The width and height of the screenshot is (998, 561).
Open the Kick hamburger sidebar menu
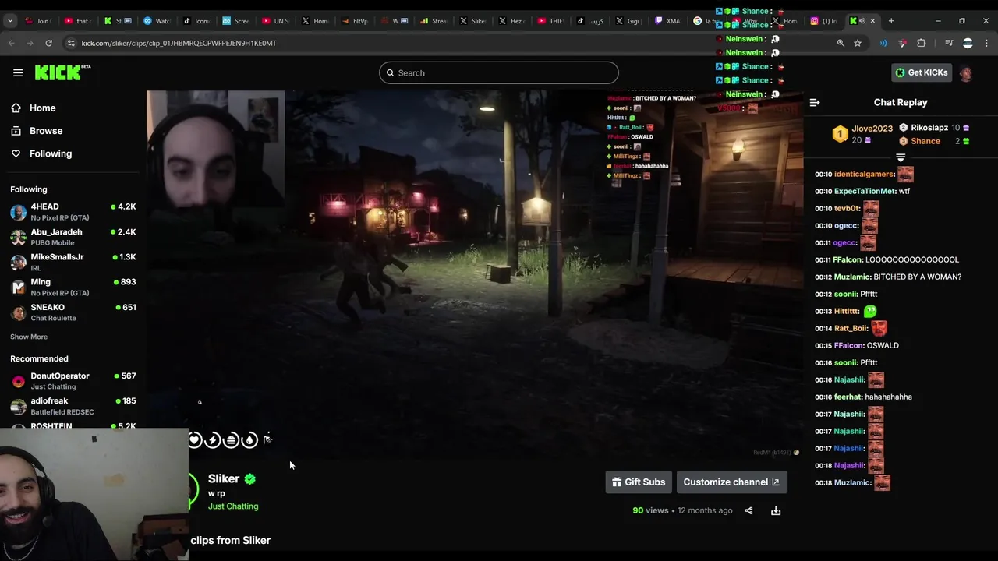[18, 72]
